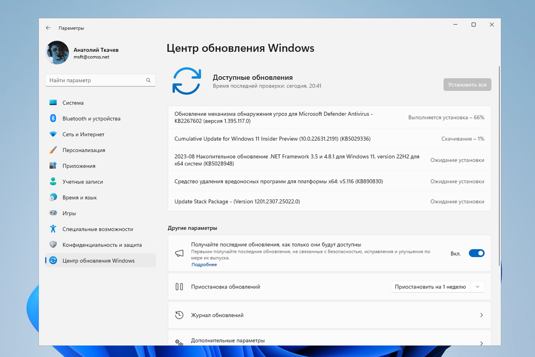Select Персонализация in the sidebar

(x=101, y=150)
